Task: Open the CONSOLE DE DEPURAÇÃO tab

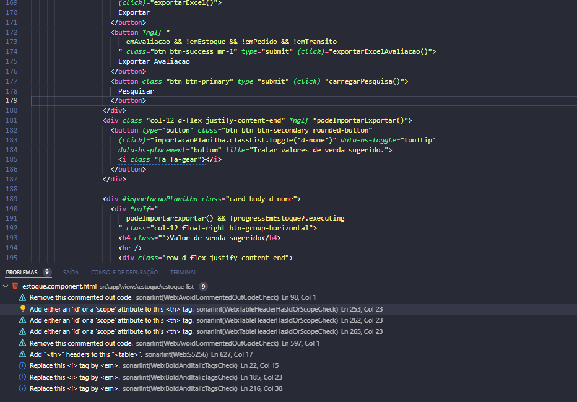Action: coord(124,272)
